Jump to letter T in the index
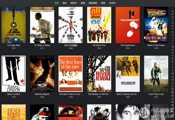Screen dimensions: 175x120 click(173, 65)
